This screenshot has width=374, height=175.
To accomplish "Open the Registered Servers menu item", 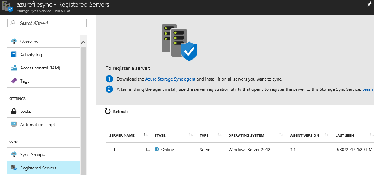I will 38,168.
